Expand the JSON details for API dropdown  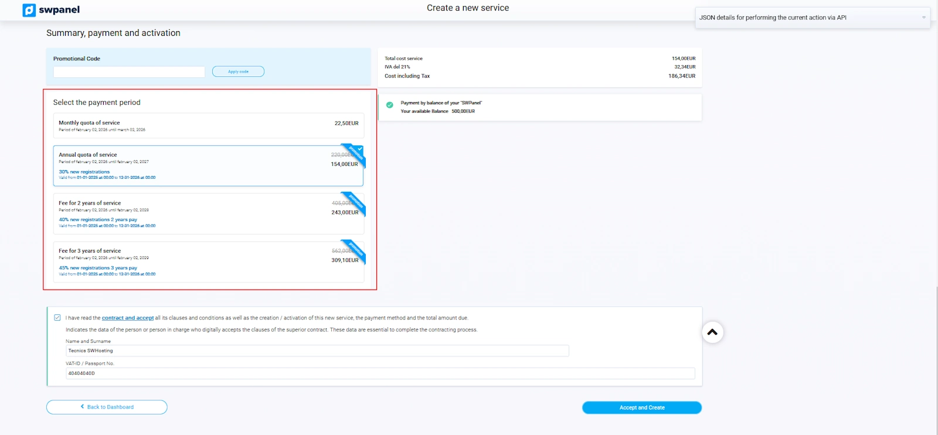[x=809, y=18]
